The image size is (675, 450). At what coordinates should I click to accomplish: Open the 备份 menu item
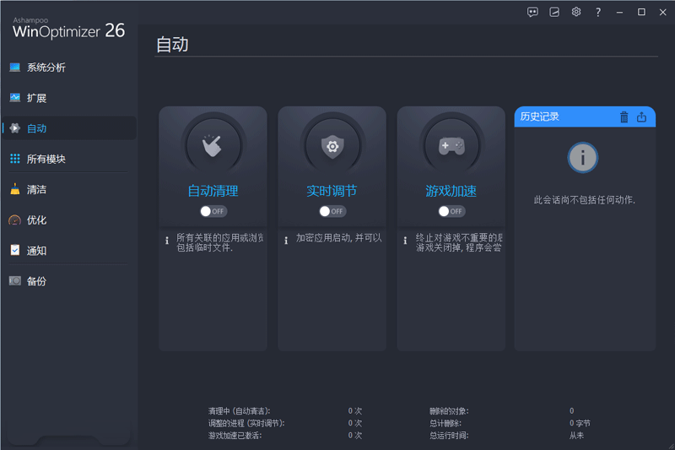click(69, 281)
